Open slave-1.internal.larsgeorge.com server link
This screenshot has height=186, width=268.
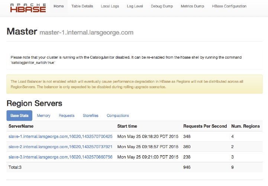coord(61,137)
